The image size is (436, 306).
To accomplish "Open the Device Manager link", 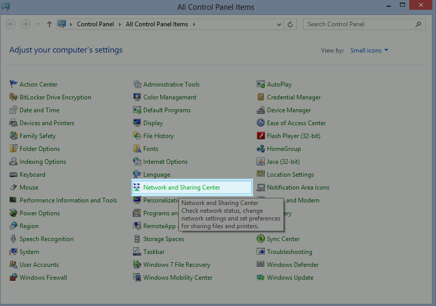I will (289, 110).
